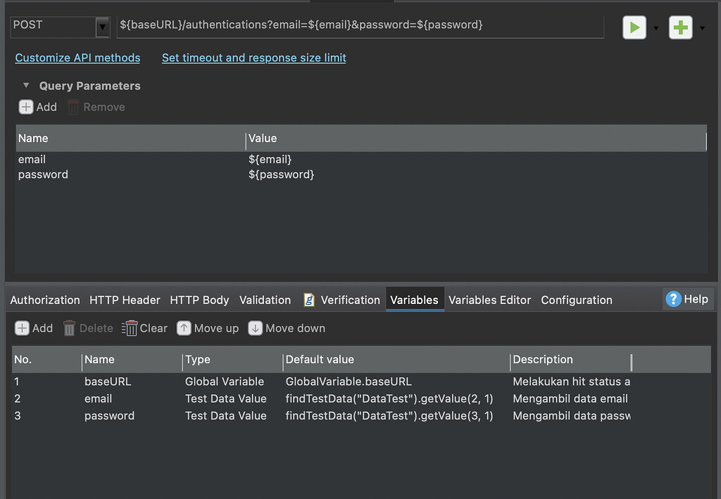Screen dimensions: 721x499
Task: Click Set timeout and response size limit link
Action: point(253,58)
